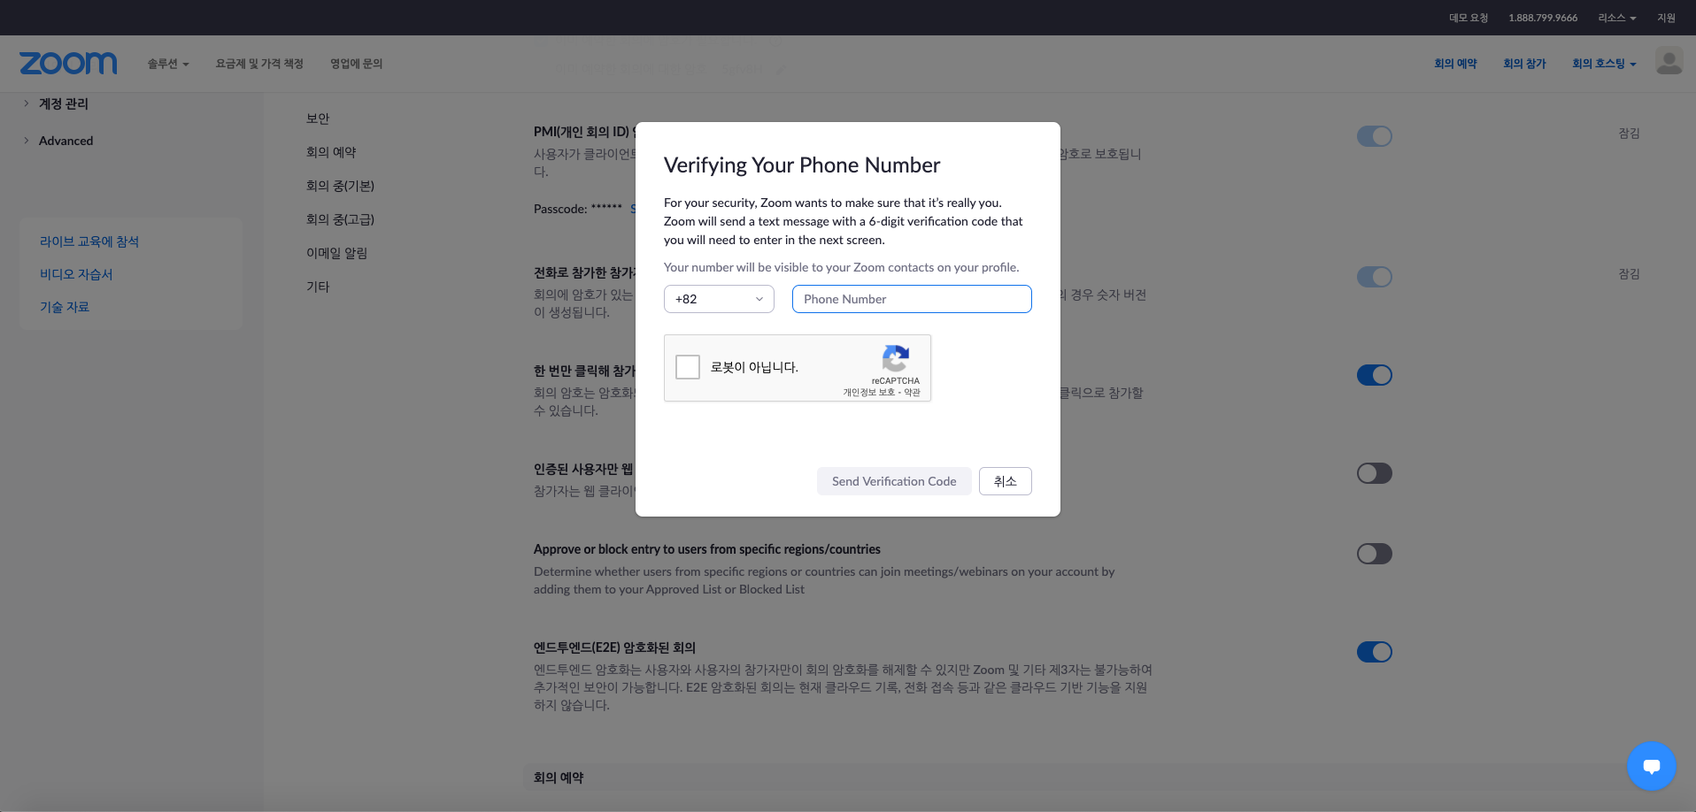This screenshot has height=812, width=1696.
Task: Jump to 회의 중(고급) settings section
Action: pos(340,219)
